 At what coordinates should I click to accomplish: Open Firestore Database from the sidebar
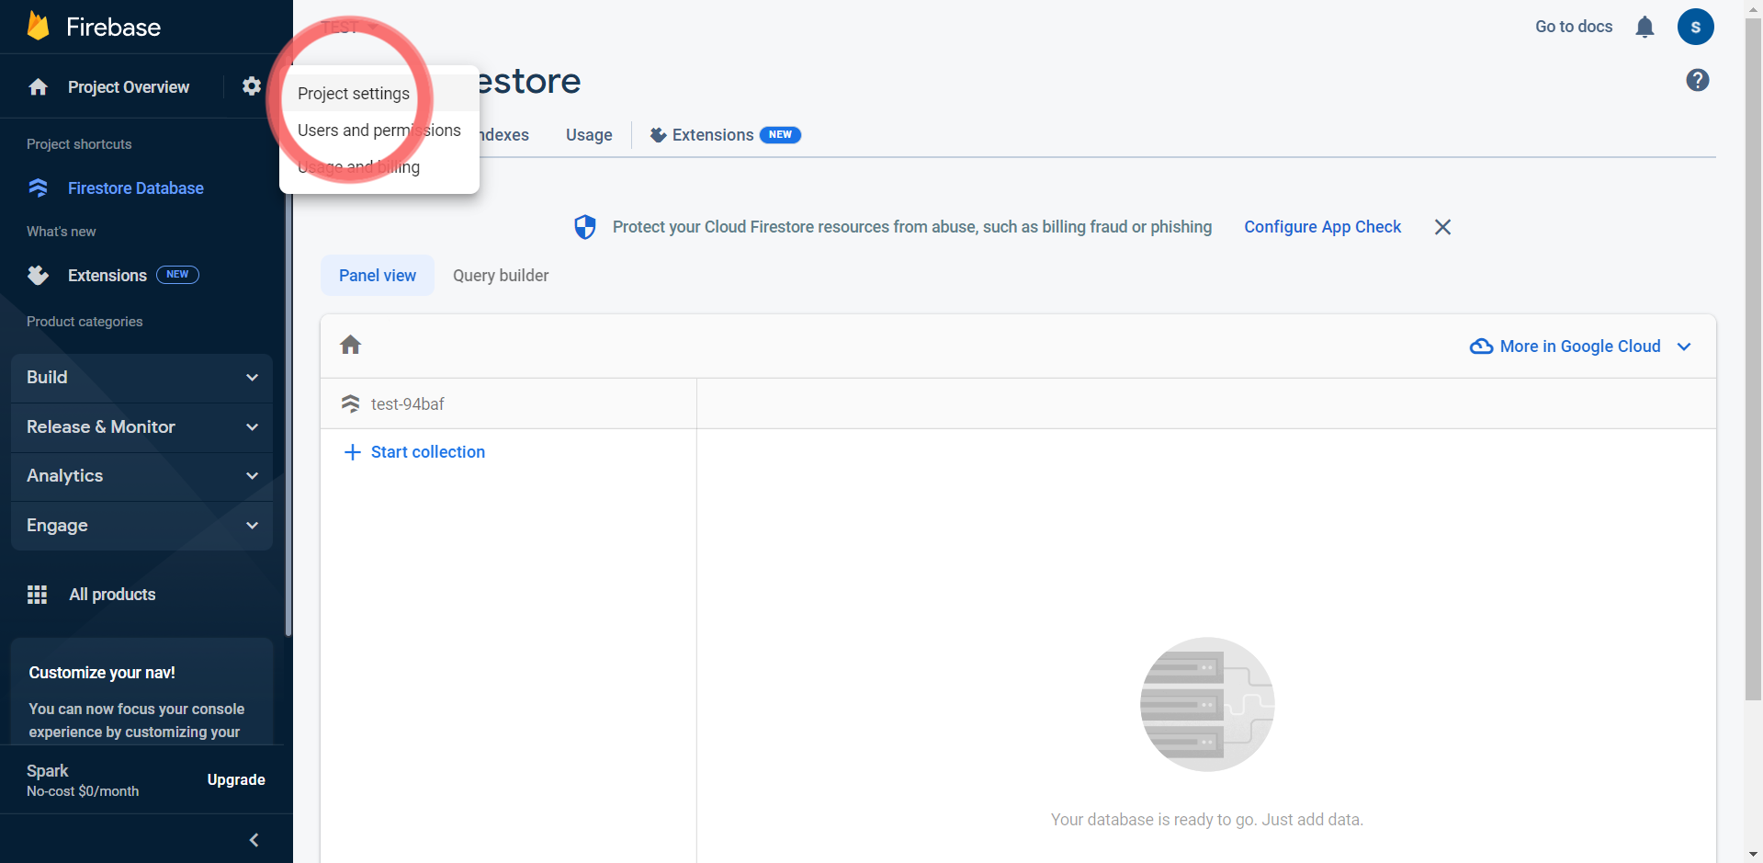(x=136, y=188)
